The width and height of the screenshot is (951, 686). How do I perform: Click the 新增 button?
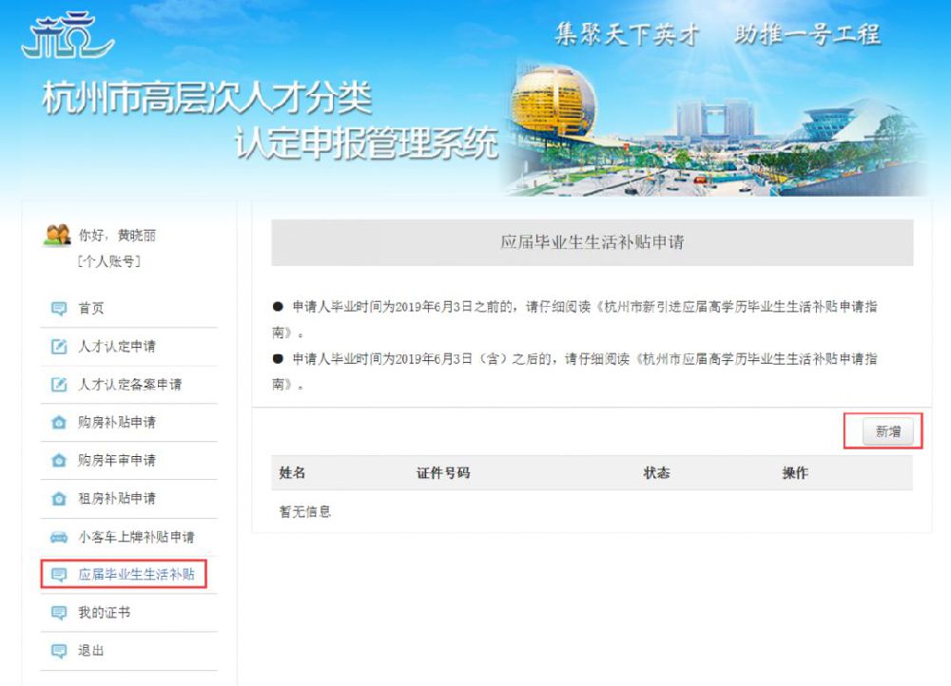pos(888,431)
